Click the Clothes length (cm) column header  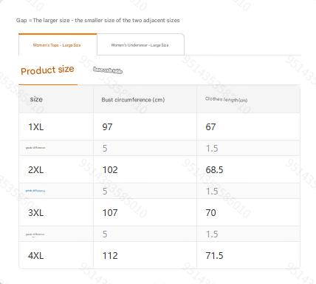coord(226,99)
